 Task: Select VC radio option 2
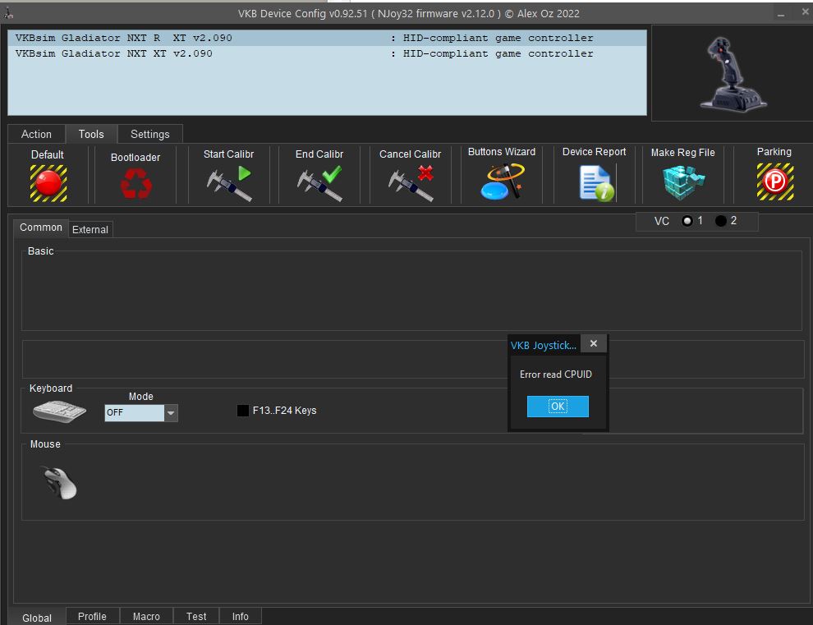pyautogui.click(x=721, y=221)
